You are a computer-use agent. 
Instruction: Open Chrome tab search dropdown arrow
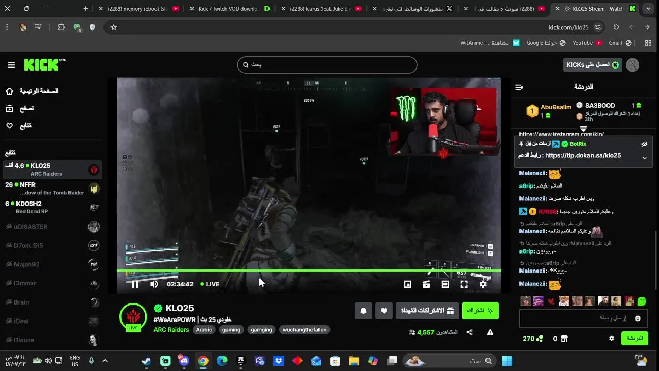pyautogui.click(x=648, y=9)
